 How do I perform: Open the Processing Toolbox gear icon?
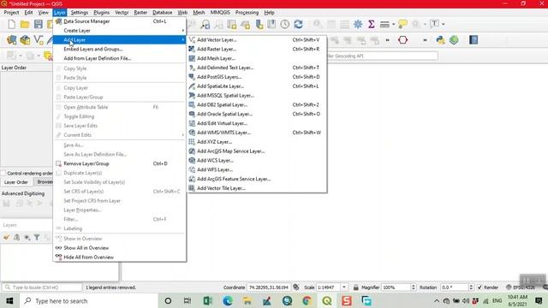coord(358,24)
